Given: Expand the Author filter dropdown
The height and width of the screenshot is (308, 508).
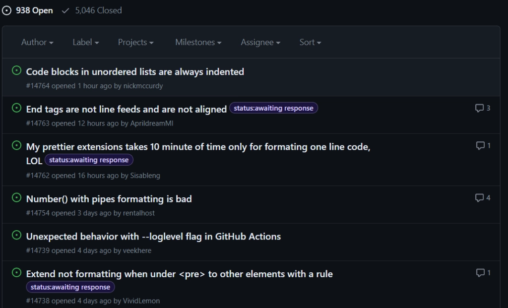Looking at the screenshot, I should pyautogui.click(x=37, y=43).
